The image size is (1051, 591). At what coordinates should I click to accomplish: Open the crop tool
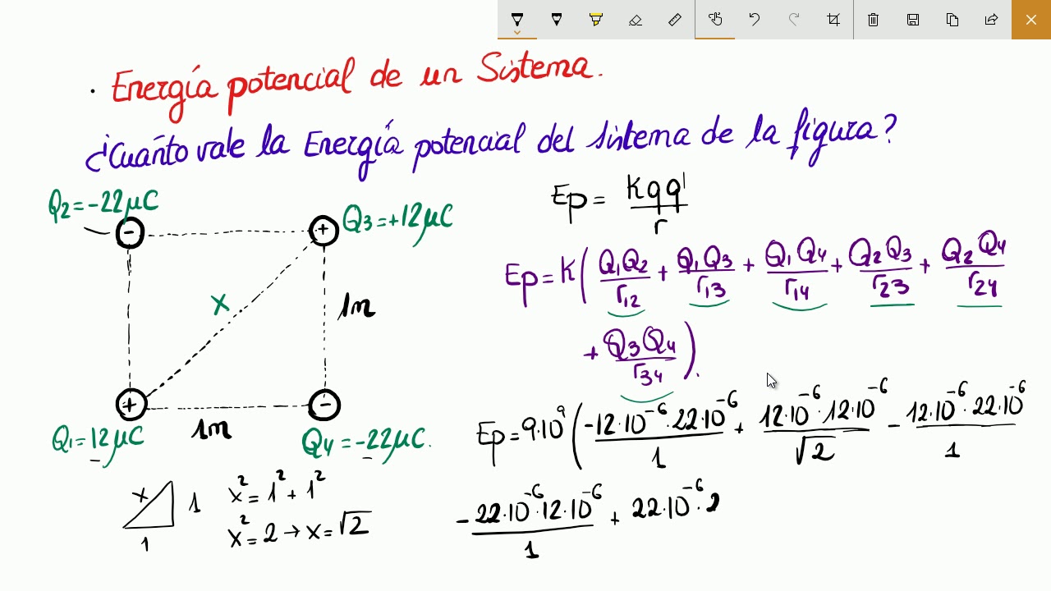[x=833, y=20]
